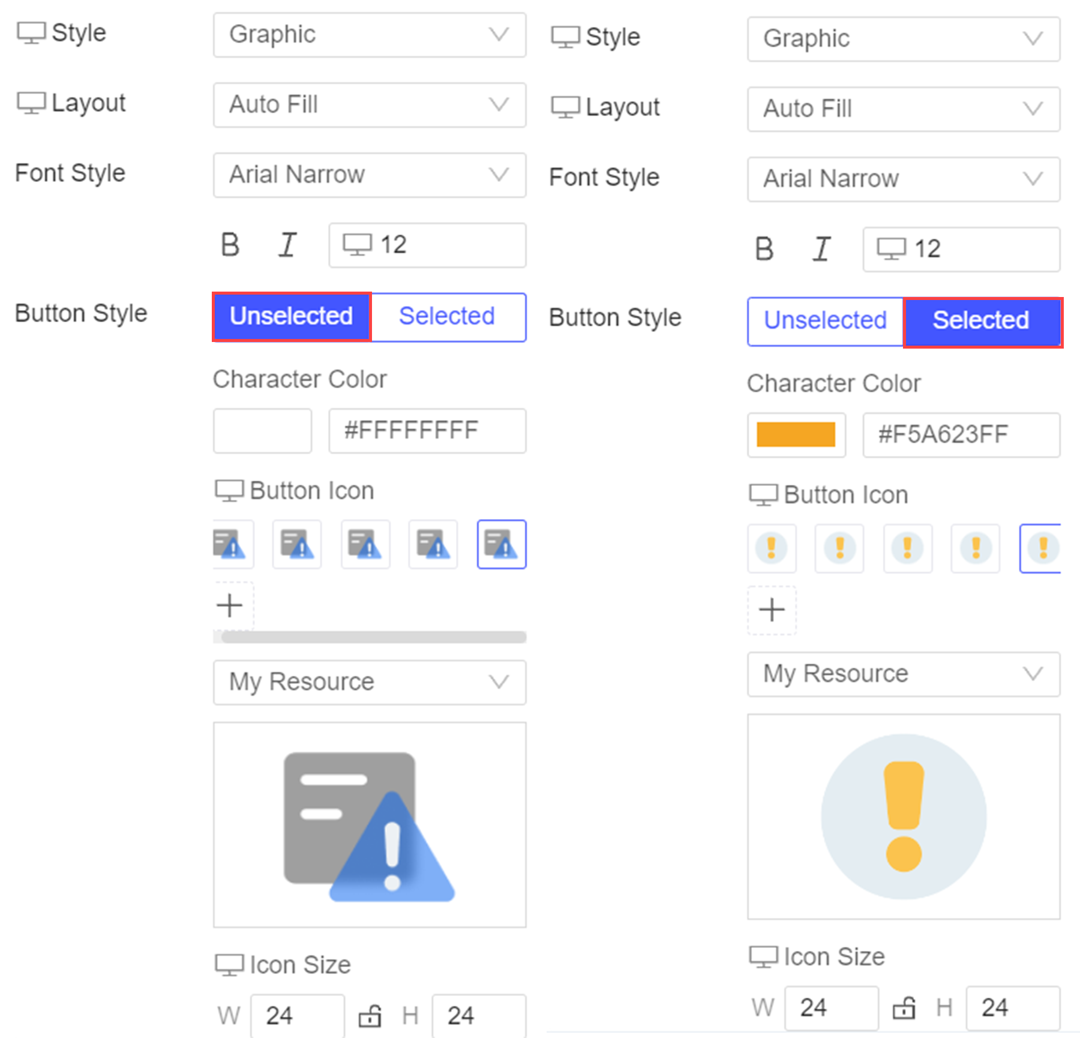Click the orange Character Color swatch
1080x1038 pixels.
click(x=796, y=434)
